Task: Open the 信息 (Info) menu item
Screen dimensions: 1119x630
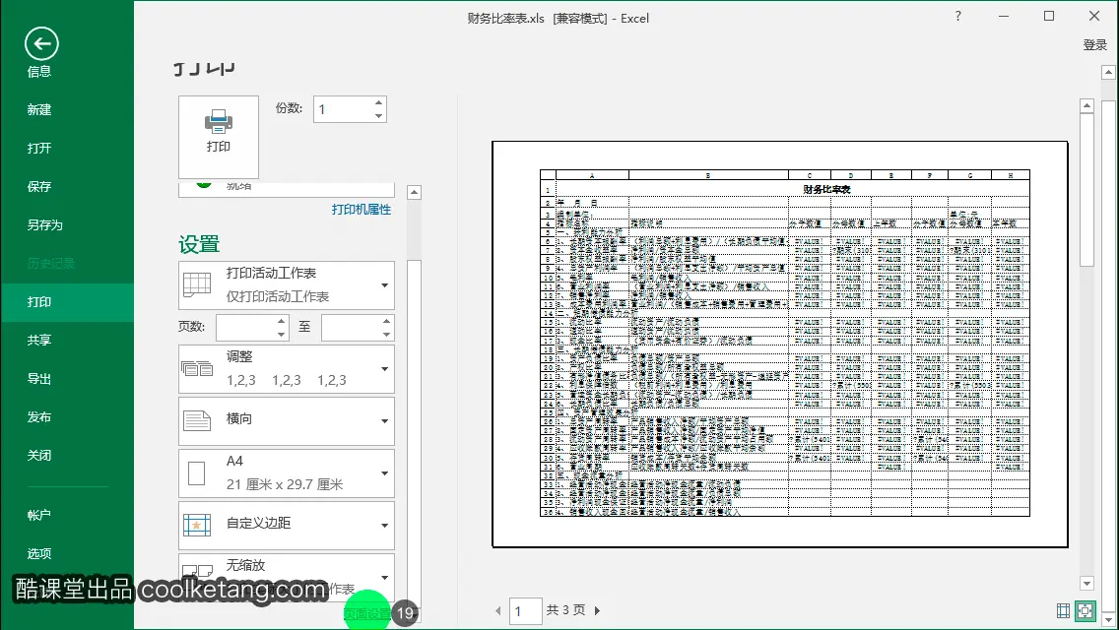Action: click(39, 71)
